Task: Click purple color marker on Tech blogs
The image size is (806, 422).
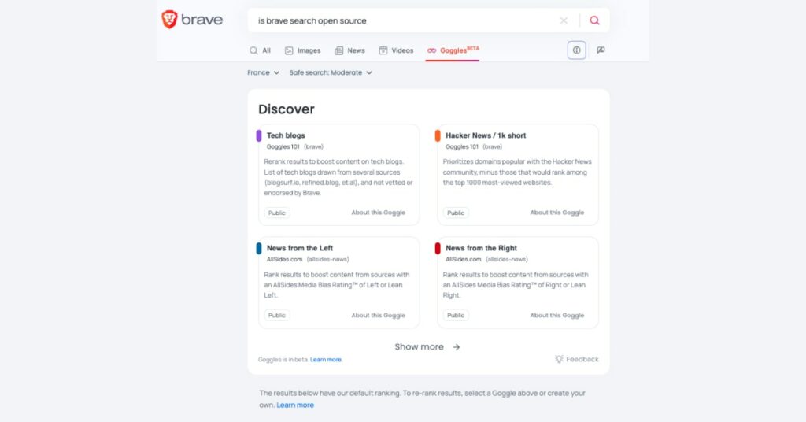Action: (259, 135)
